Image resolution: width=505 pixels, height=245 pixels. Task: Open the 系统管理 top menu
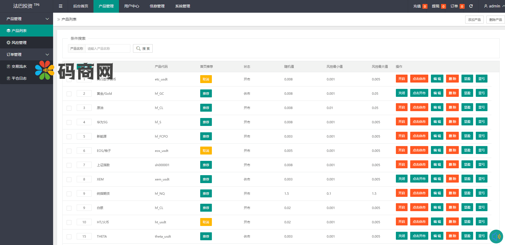click(182, 6)
